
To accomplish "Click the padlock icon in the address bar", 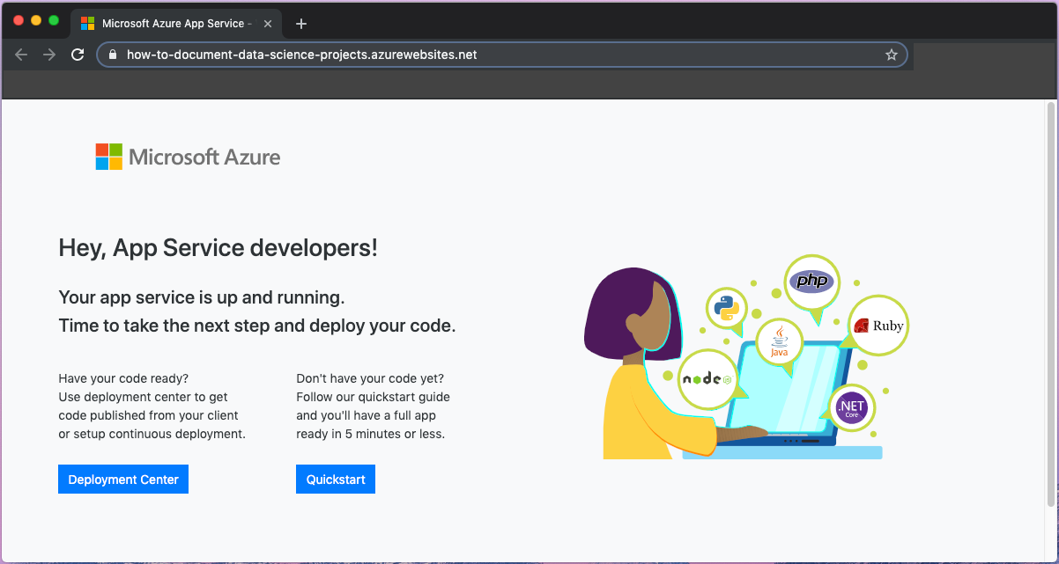I will pyautogui.click(x=111, y=54).
